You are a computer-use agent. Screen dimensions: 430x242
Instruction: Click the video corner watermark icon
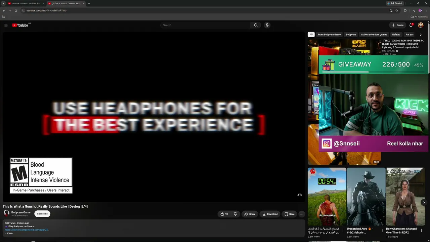300,195
